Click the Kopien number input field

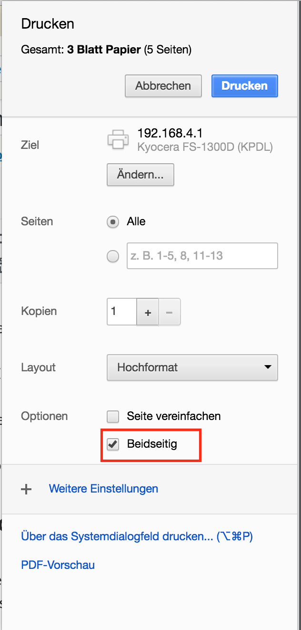pos(122,312)
